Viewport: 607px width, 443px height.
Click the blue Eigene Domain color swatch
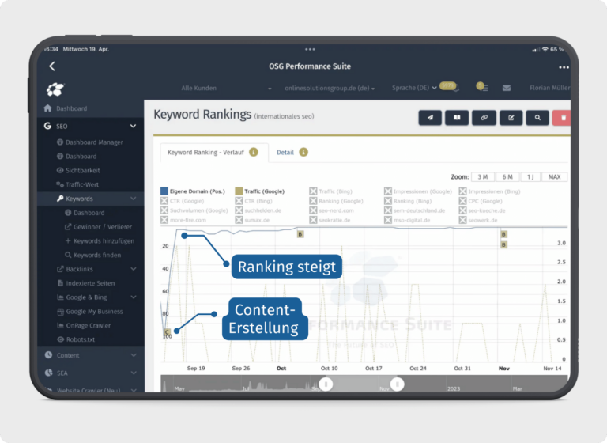coord(164,191)
